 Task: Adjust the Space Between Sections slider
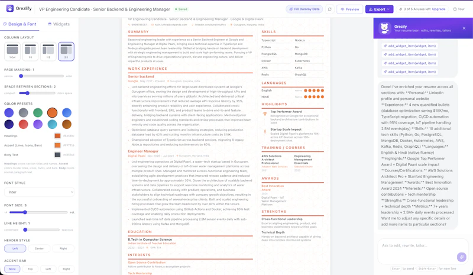point(37,93)
